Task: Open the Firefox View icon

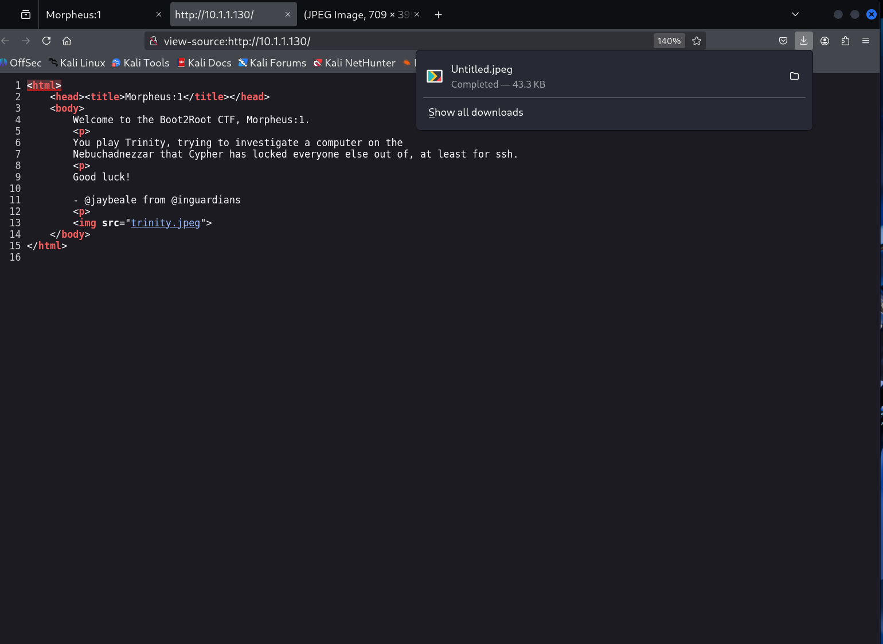Action: click(26, 15)
